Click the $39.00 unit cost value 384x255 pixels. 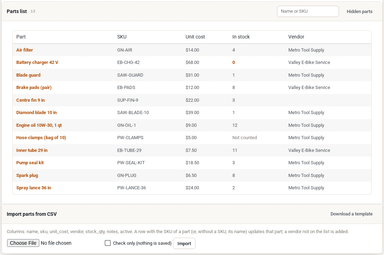(192, 112)
